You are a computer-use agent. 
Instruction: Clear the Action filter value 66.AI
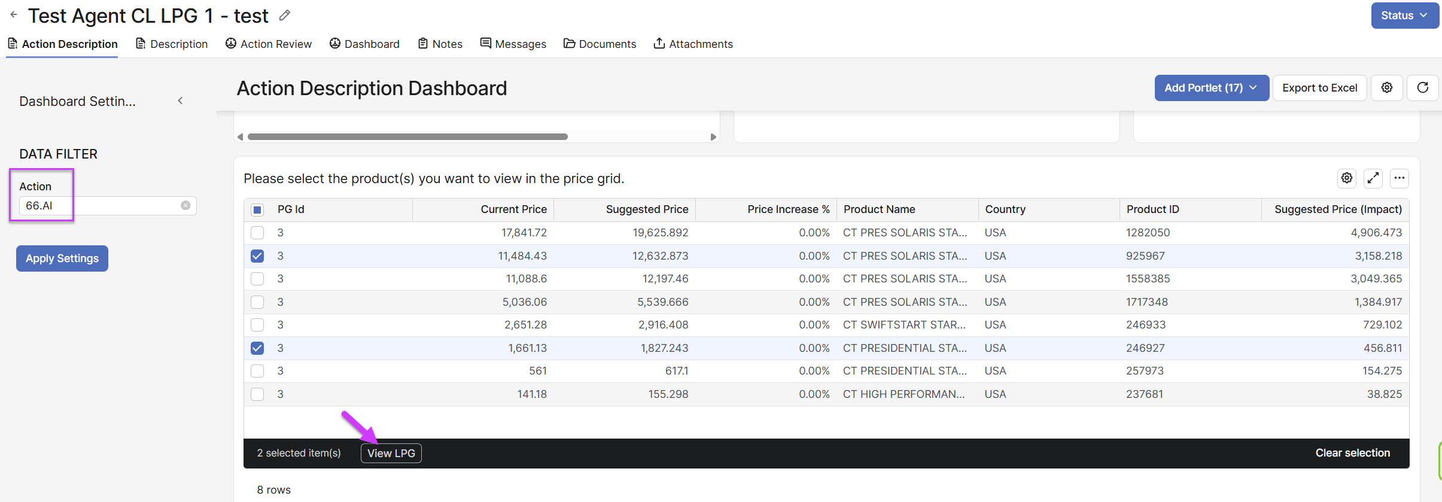[185, 205]
